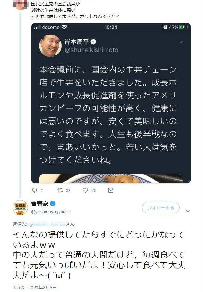Open the chevron menu in 岸本周平's tweet
The width and height of the screenshot is (203, 292).
tap(181, 42)
